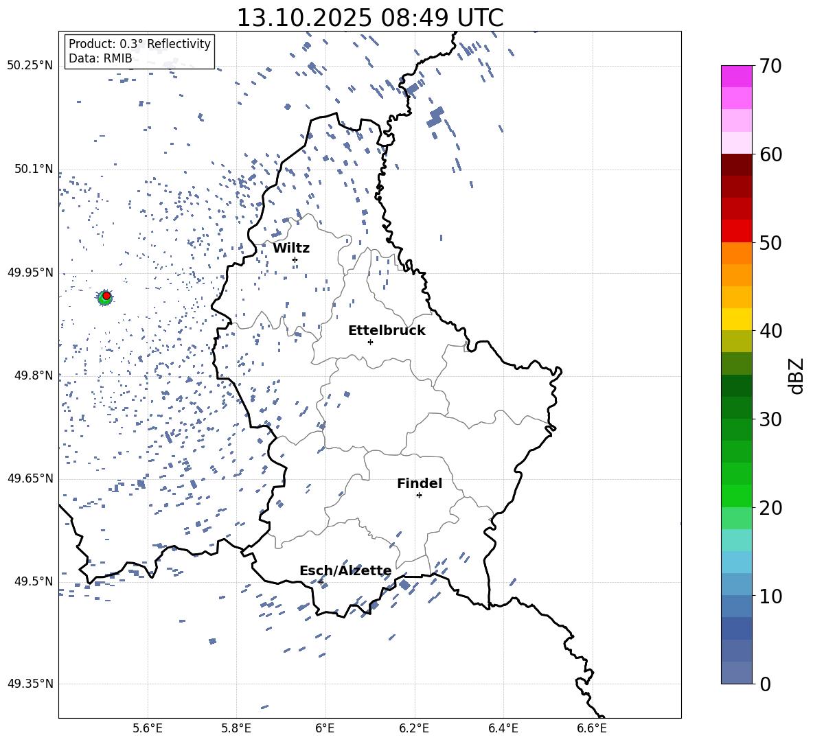Click the dark red colorbar segment below 60

coord(736,165)
